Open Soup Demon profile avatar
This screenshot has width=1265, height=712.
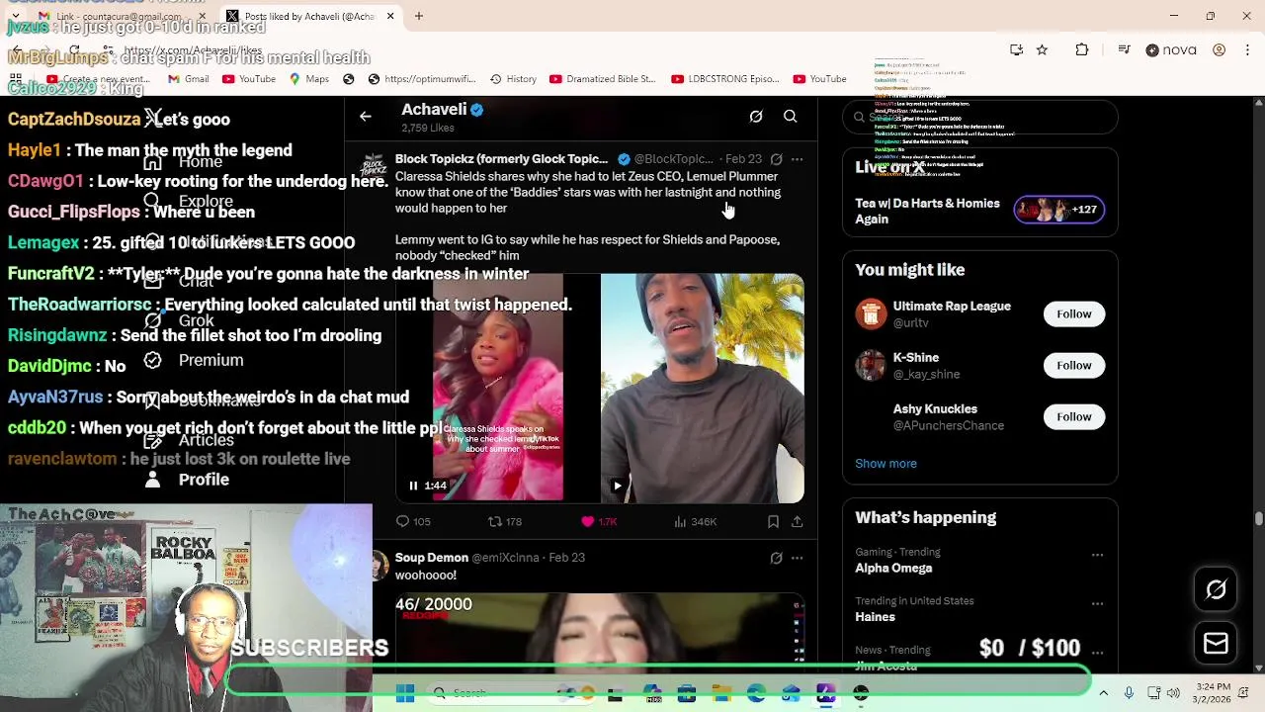coord(380,564)
